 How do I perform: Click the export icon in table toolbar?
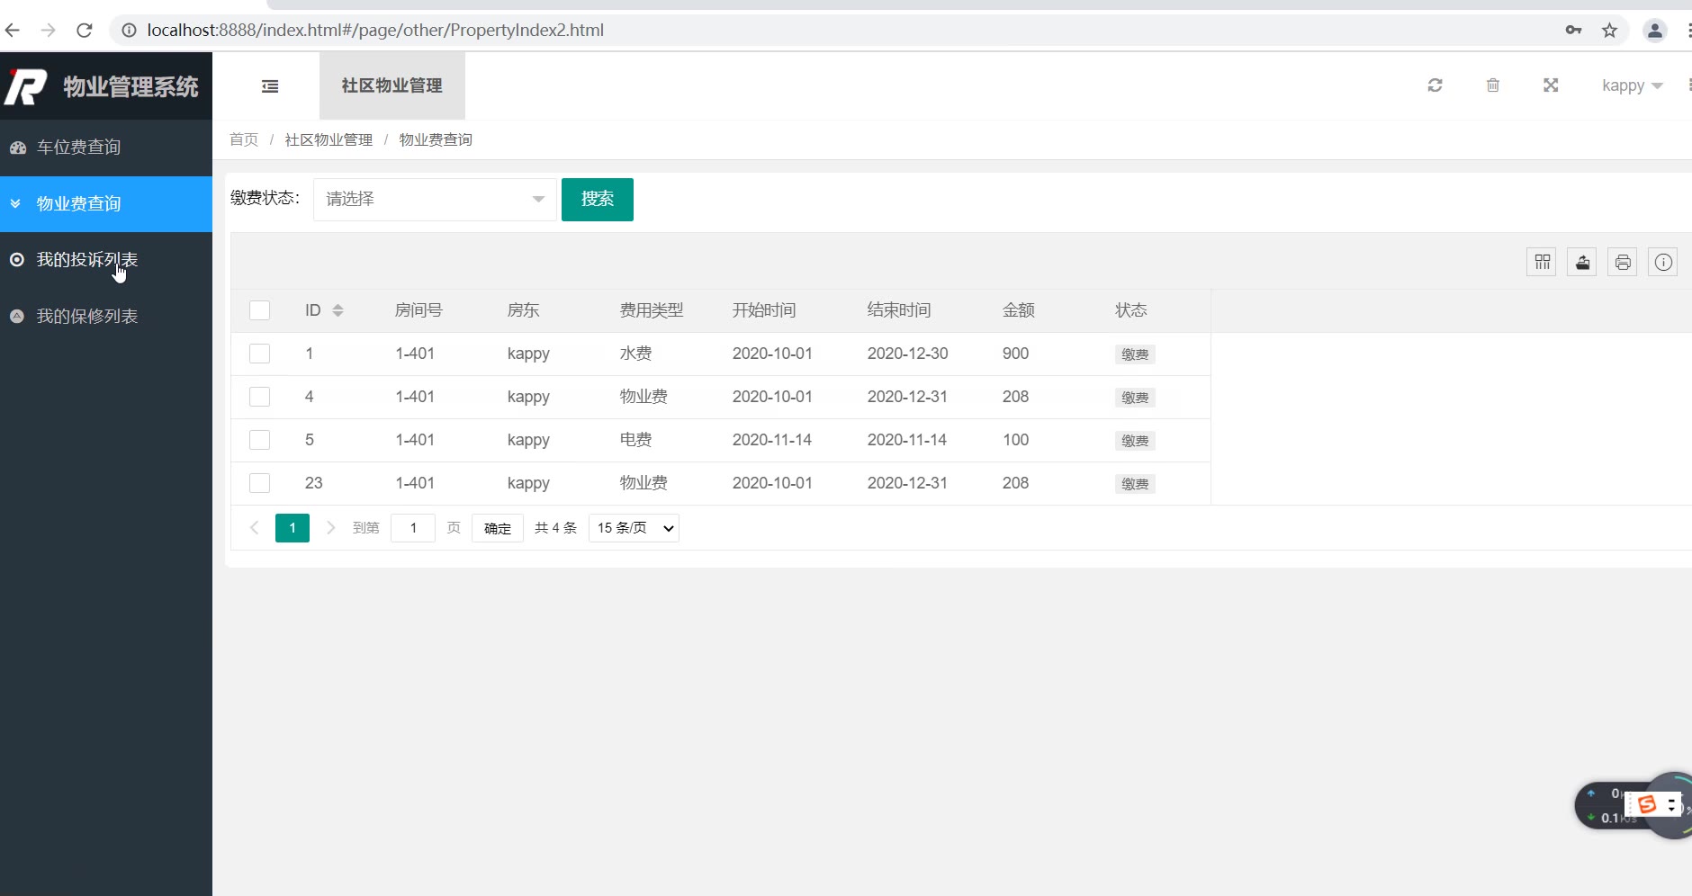pyautogui.click(x=1582, y=262)
